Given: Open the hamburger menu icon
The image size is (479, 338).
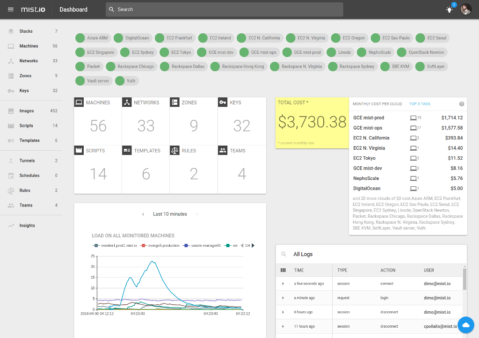Looking at the screenshot, I should (11, 9).
